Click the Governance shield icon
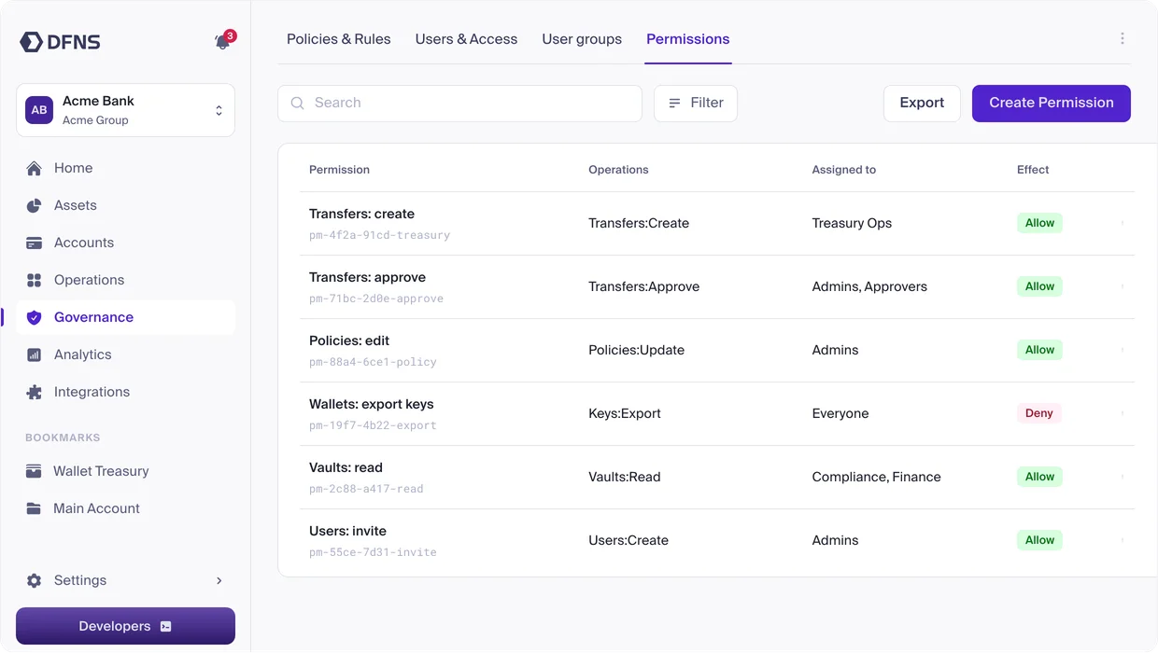1158x653 pixels. (x=35, y=317)
